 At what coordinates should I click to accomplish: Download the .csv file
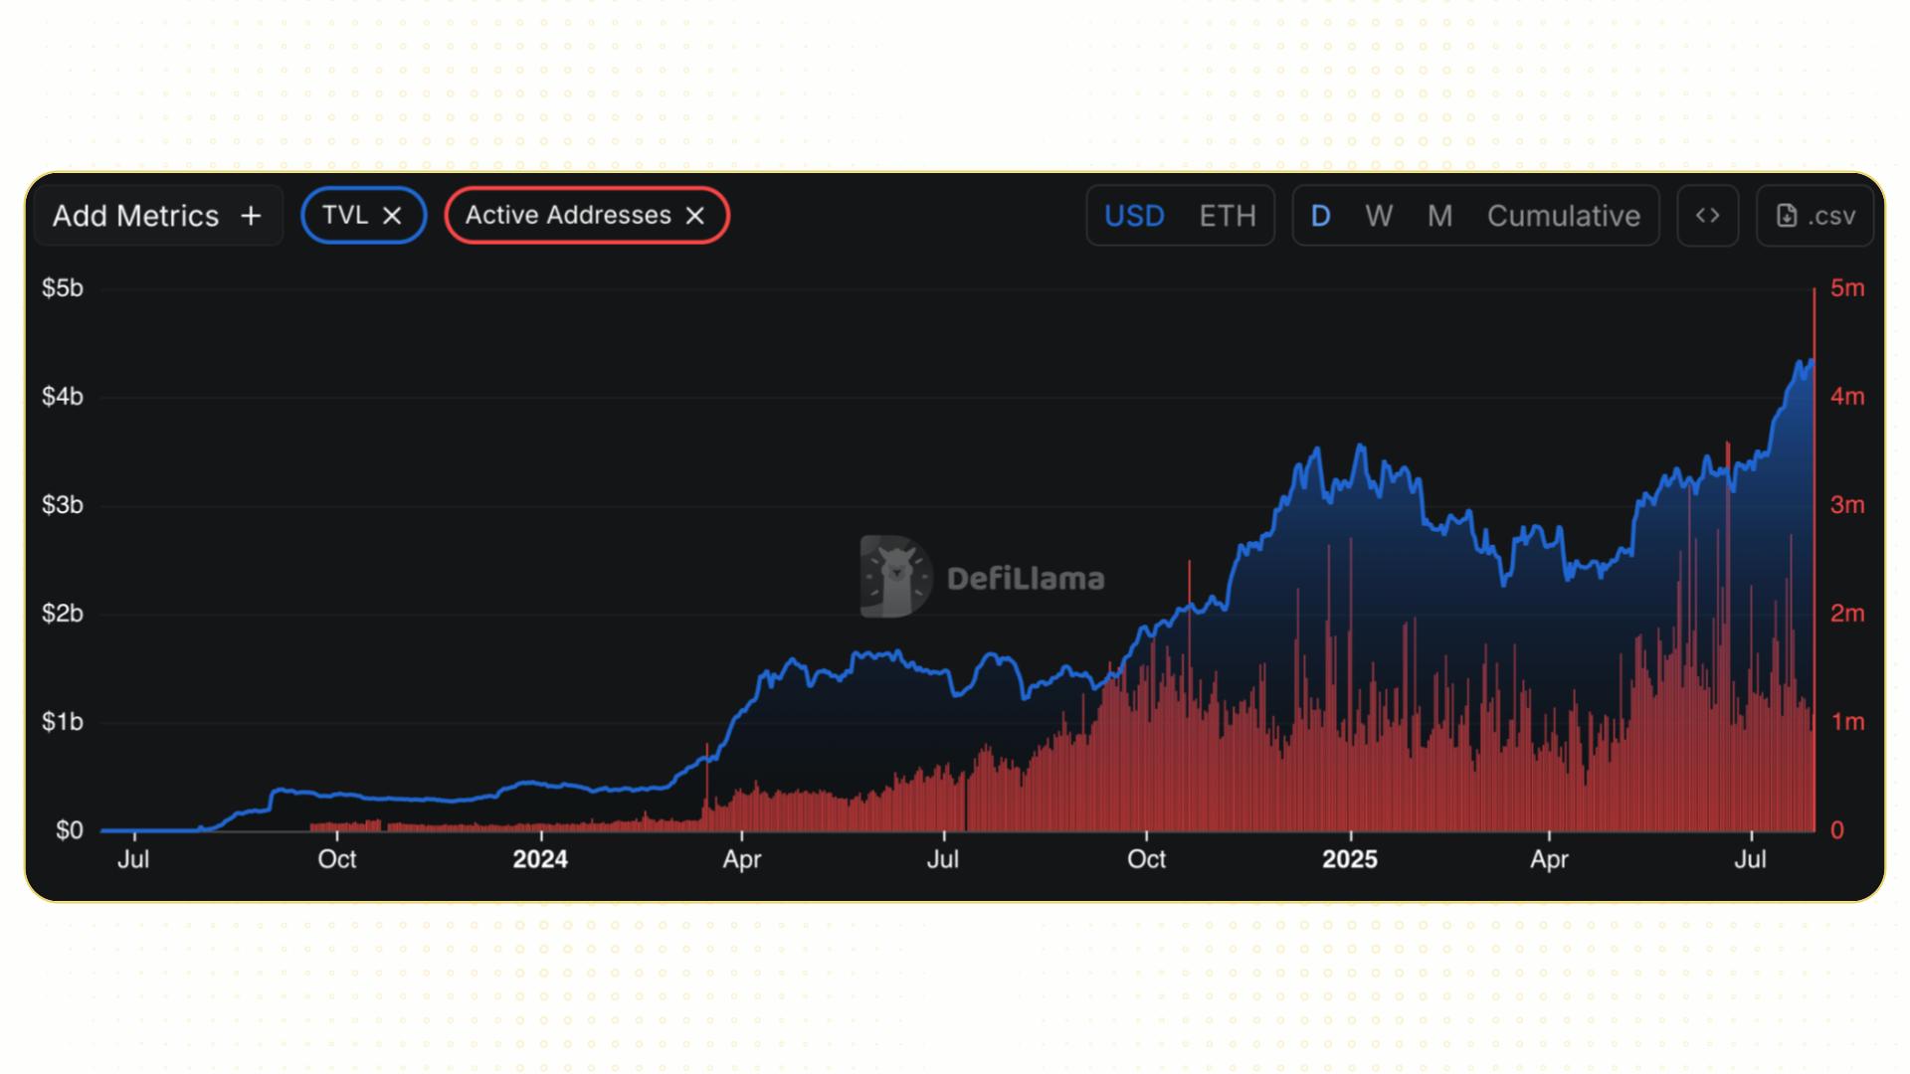pyautogui.click(x=1815, y=216)
